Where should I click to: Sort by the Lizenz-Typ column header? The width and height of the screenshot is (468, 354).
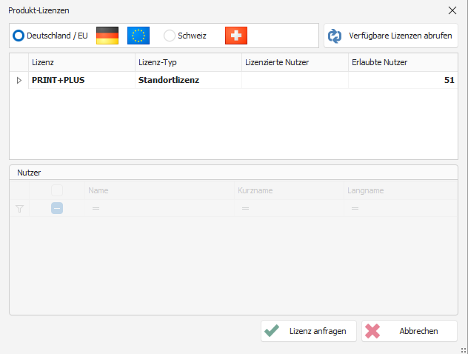click(x=188, y=62)
